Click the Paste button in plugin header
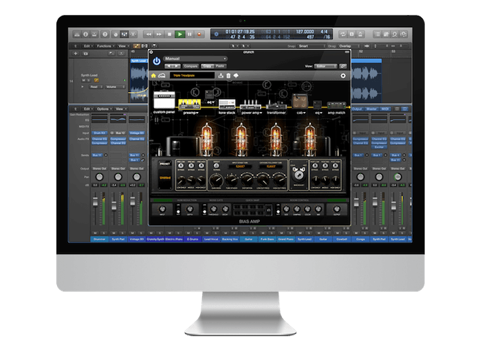 pos(220,66)
